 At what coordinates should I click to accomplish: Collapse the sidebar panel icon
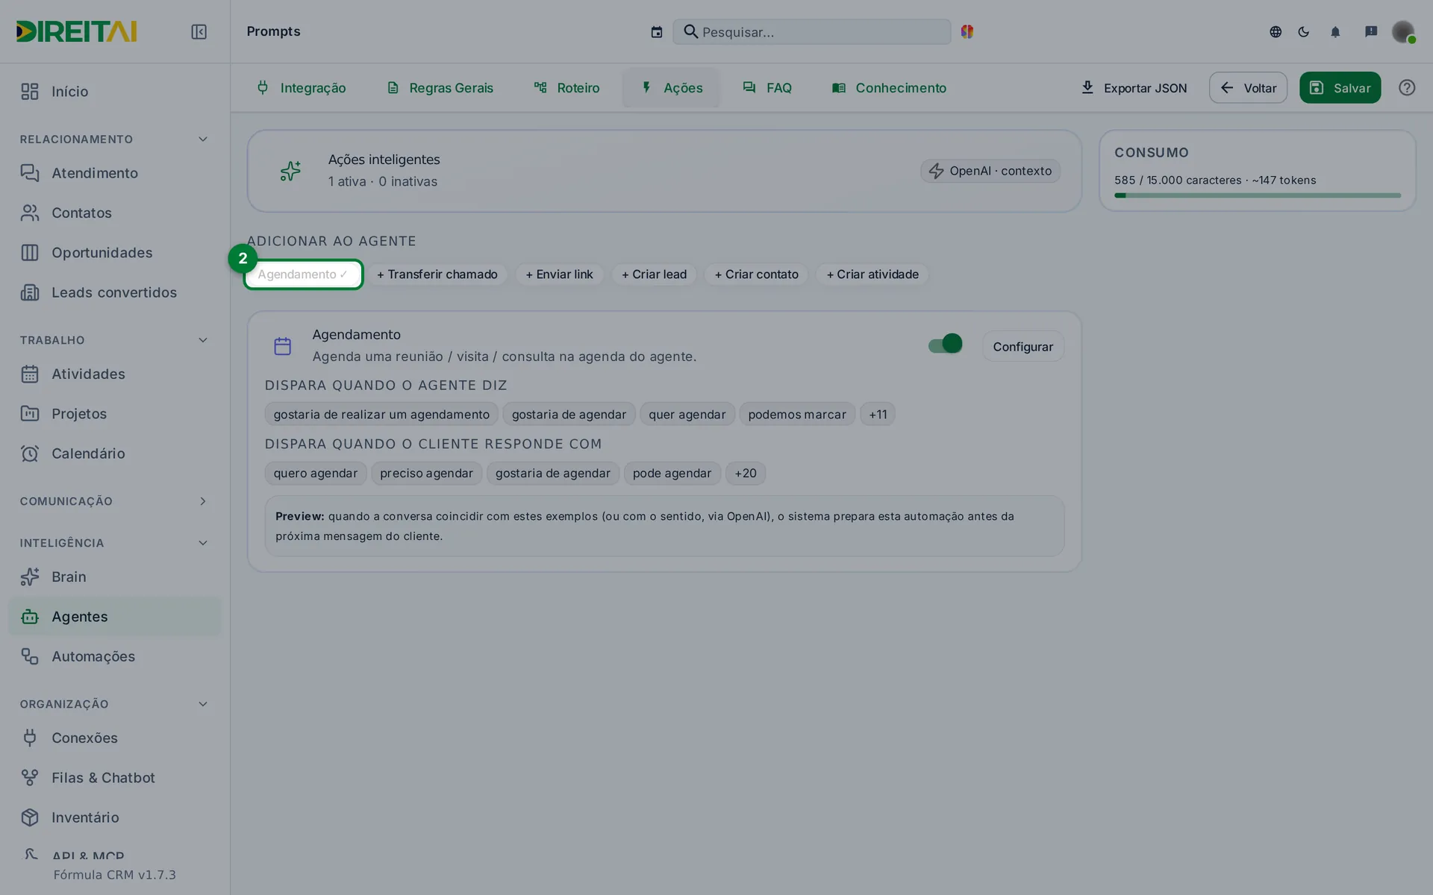pos(199,31)
